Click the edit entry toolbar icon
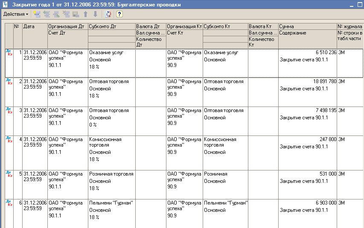364x228 pixels. point(56,14)
